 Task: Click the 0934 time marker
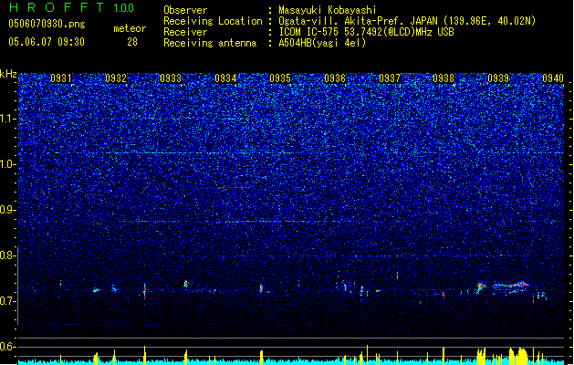click(225, 78)
